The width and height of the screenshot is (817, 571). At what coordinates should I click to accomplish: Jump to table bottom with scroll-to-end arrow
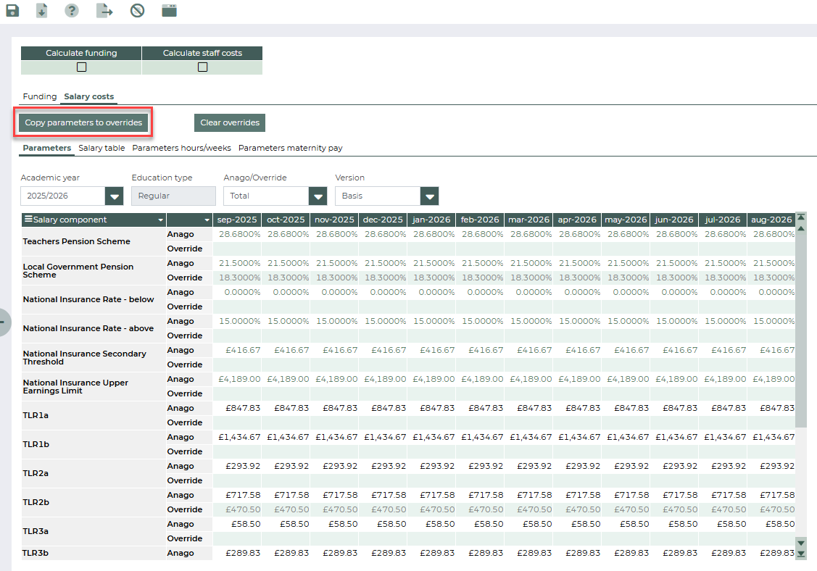coord(801,554)
